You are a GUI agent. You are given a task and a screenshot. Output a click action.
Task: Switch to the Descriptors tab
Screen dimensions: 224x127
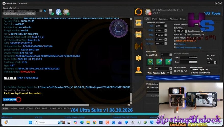click(163, 19)
